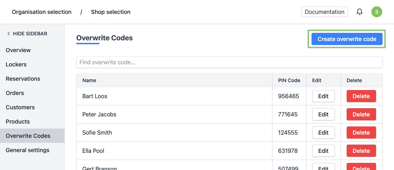Delete Peter Jacobs overwrite code

[x=361, y=114]
